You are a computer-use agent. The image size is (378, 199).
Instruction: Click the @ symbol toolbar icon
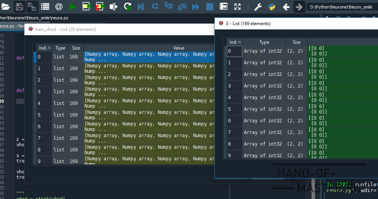(59, 7)
